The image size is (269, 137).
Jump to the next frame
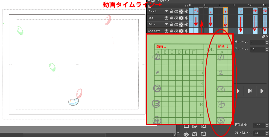coord(250,91)
